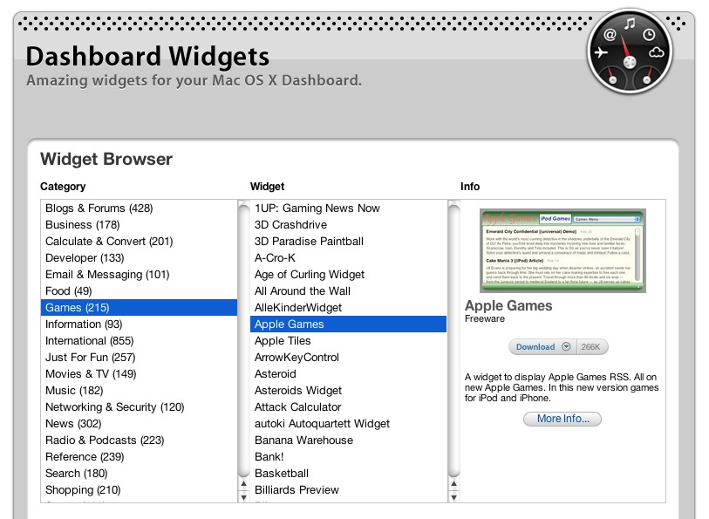Click the Dashboard gauge logo icon
709x519 pixels.
point(630,51)
